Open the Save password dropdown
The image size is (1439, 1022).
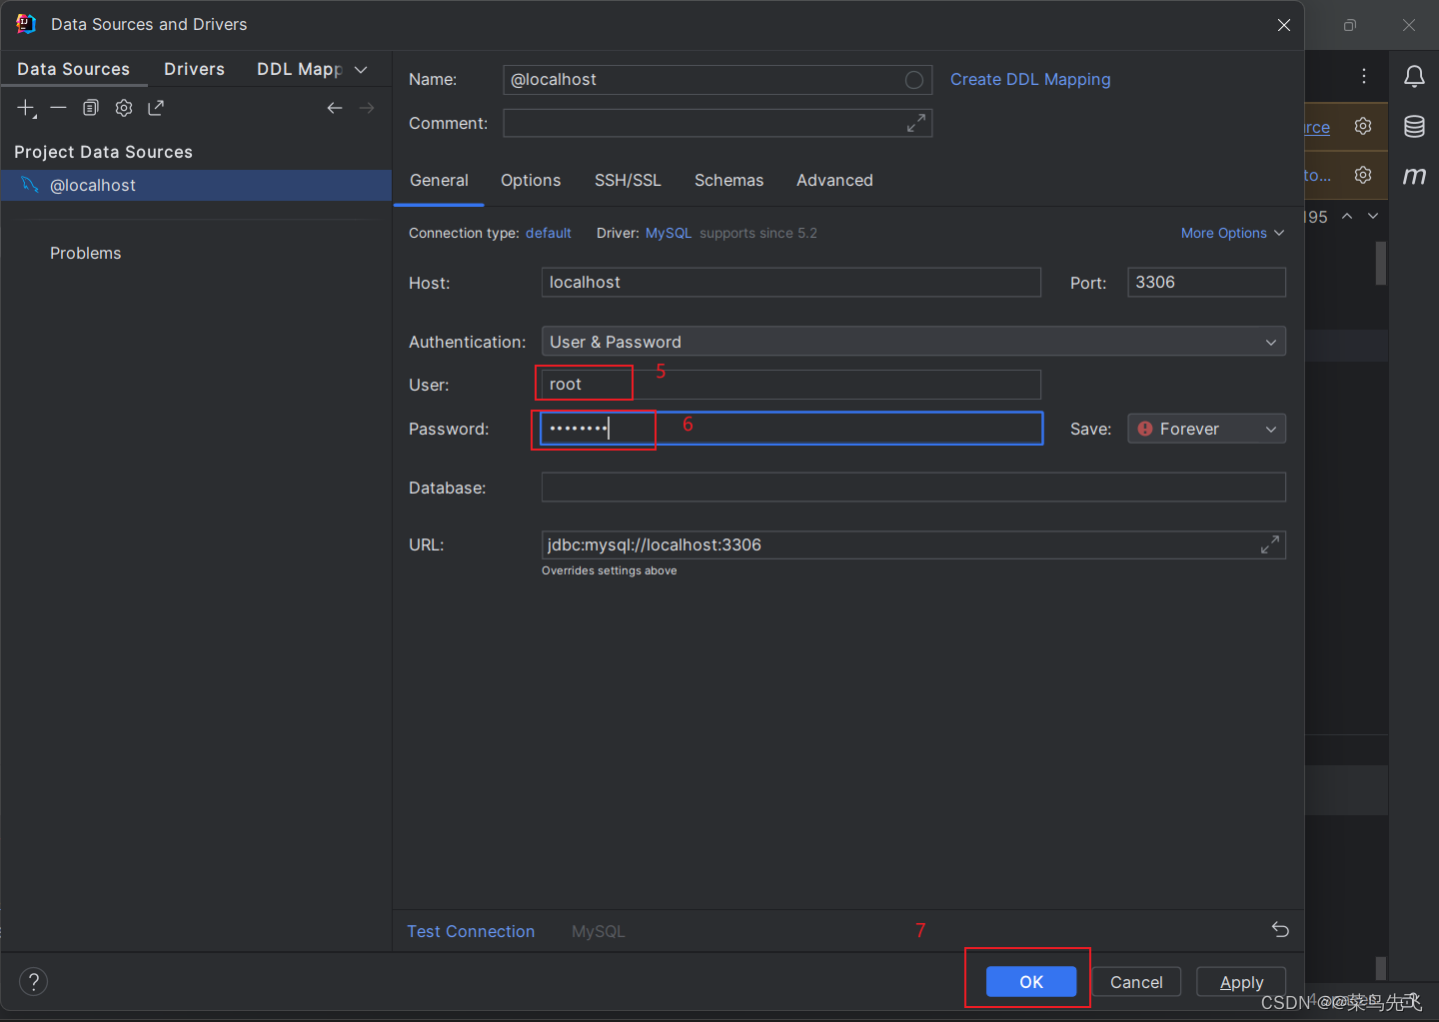(x=1206, y=429)
